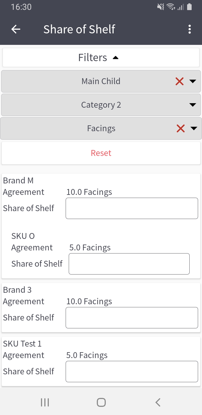Screen dimensions: 202x415
Task: Tap the battery icon in status bar
Action: pos(189,7)
